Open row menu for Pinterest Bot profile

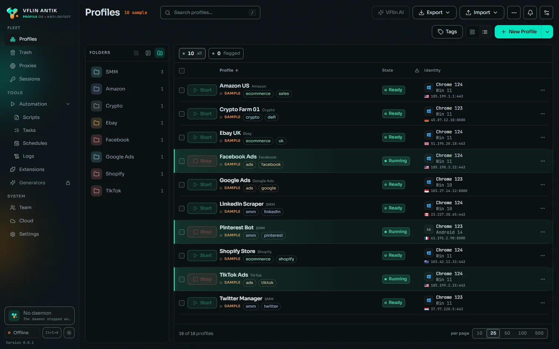pyautogui.click(x=542, y=232)
